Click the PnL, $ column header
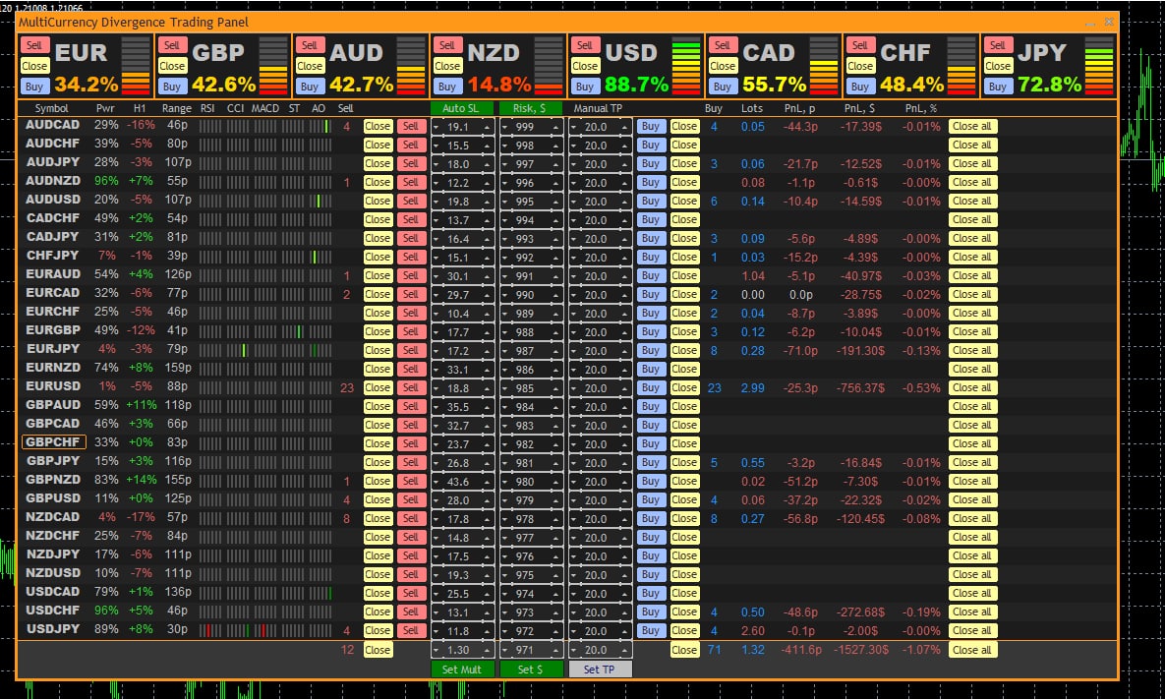1165x699 pixels. [x=859, y=108]
